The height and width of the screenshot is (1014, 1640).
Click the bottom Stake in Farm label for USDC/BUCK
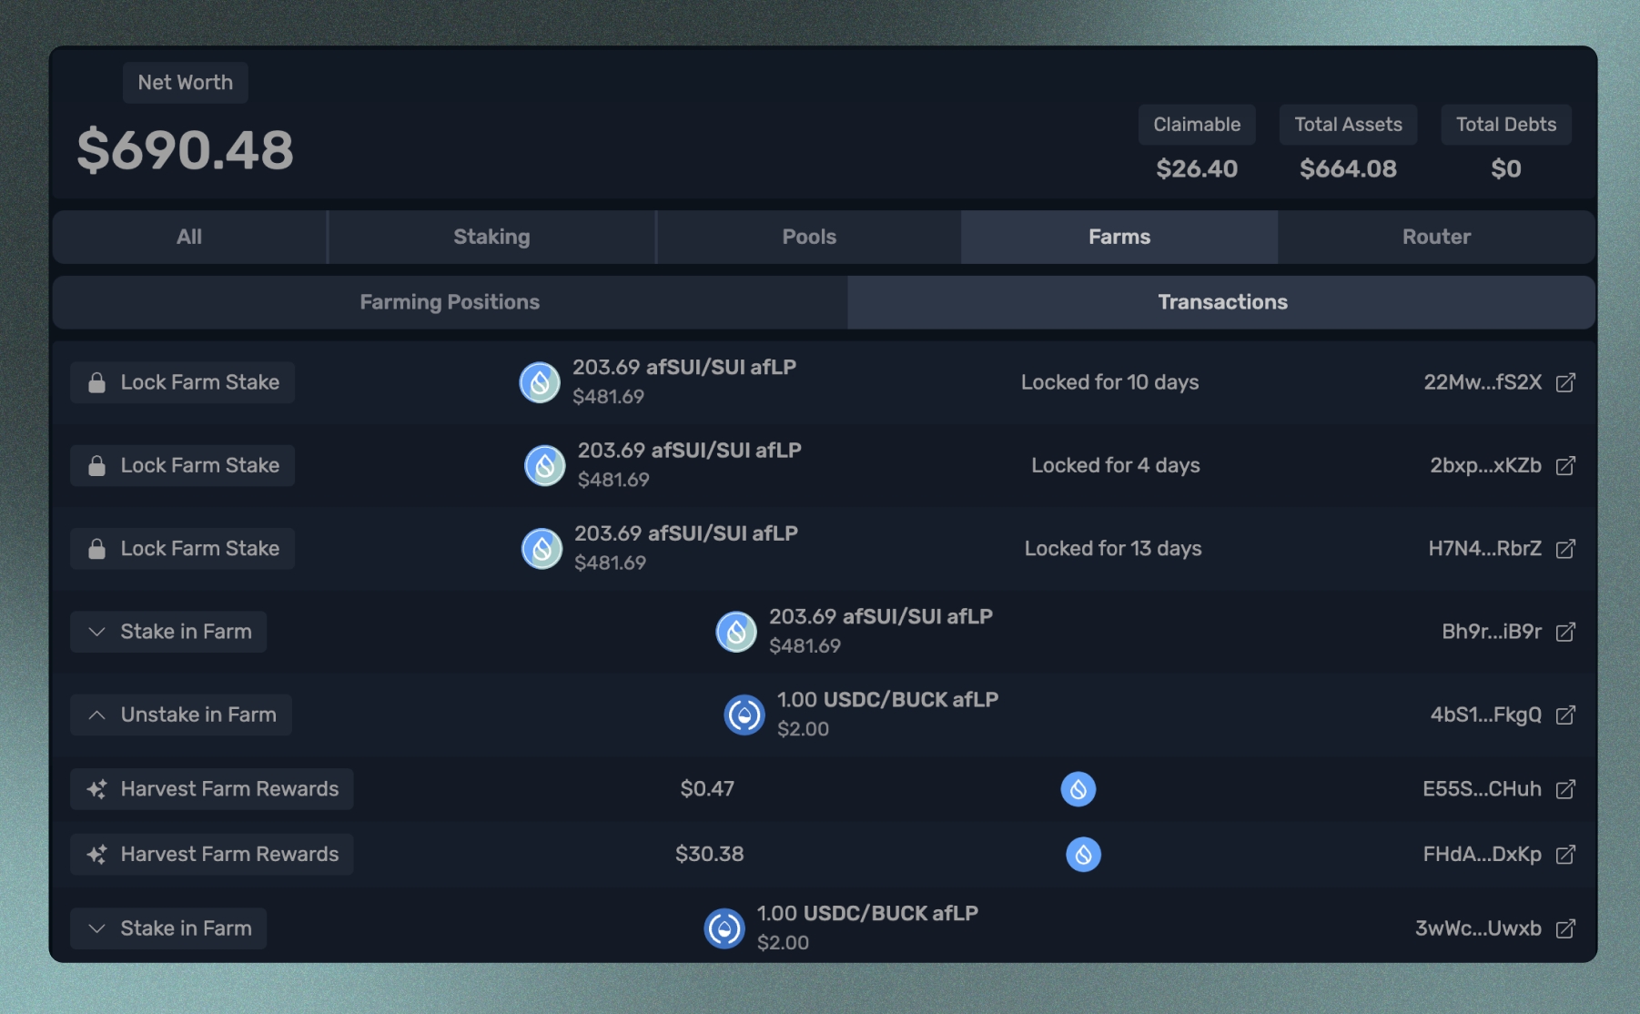point(168,928)
